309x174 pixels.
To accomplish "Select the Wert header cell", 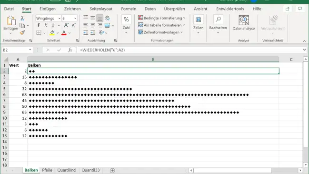I will click(18, 65).
